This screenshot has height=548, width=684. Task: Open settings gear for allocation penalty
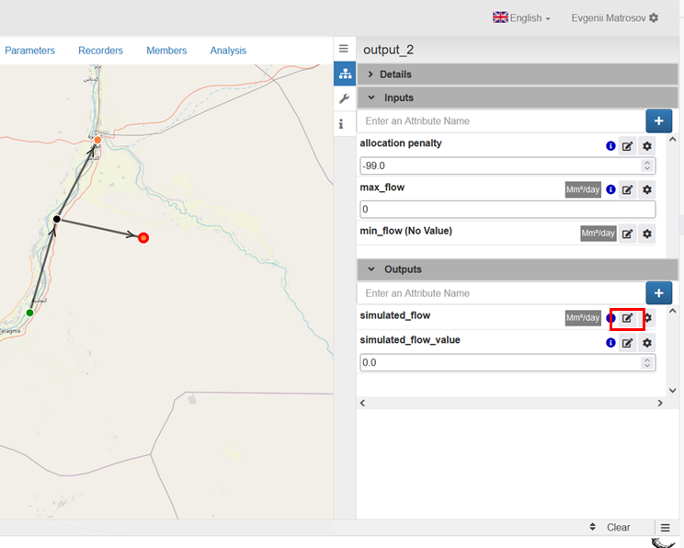[647, 146]
